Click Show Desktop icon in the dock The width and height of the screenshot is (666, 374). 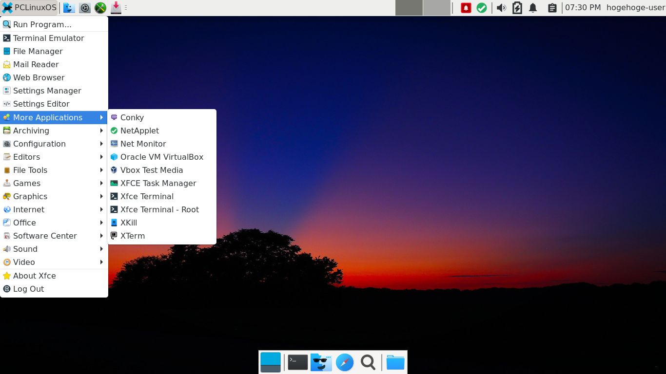271,362
